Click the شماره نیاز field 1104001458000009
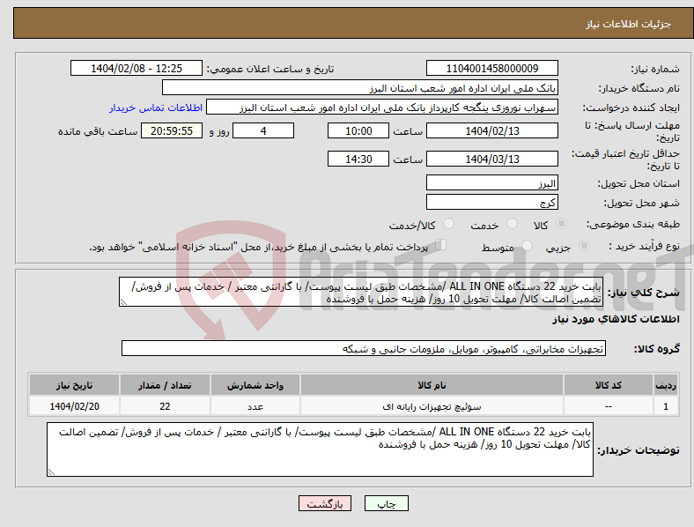The height and width of the screenshot is (527, 694). (492, 68)
